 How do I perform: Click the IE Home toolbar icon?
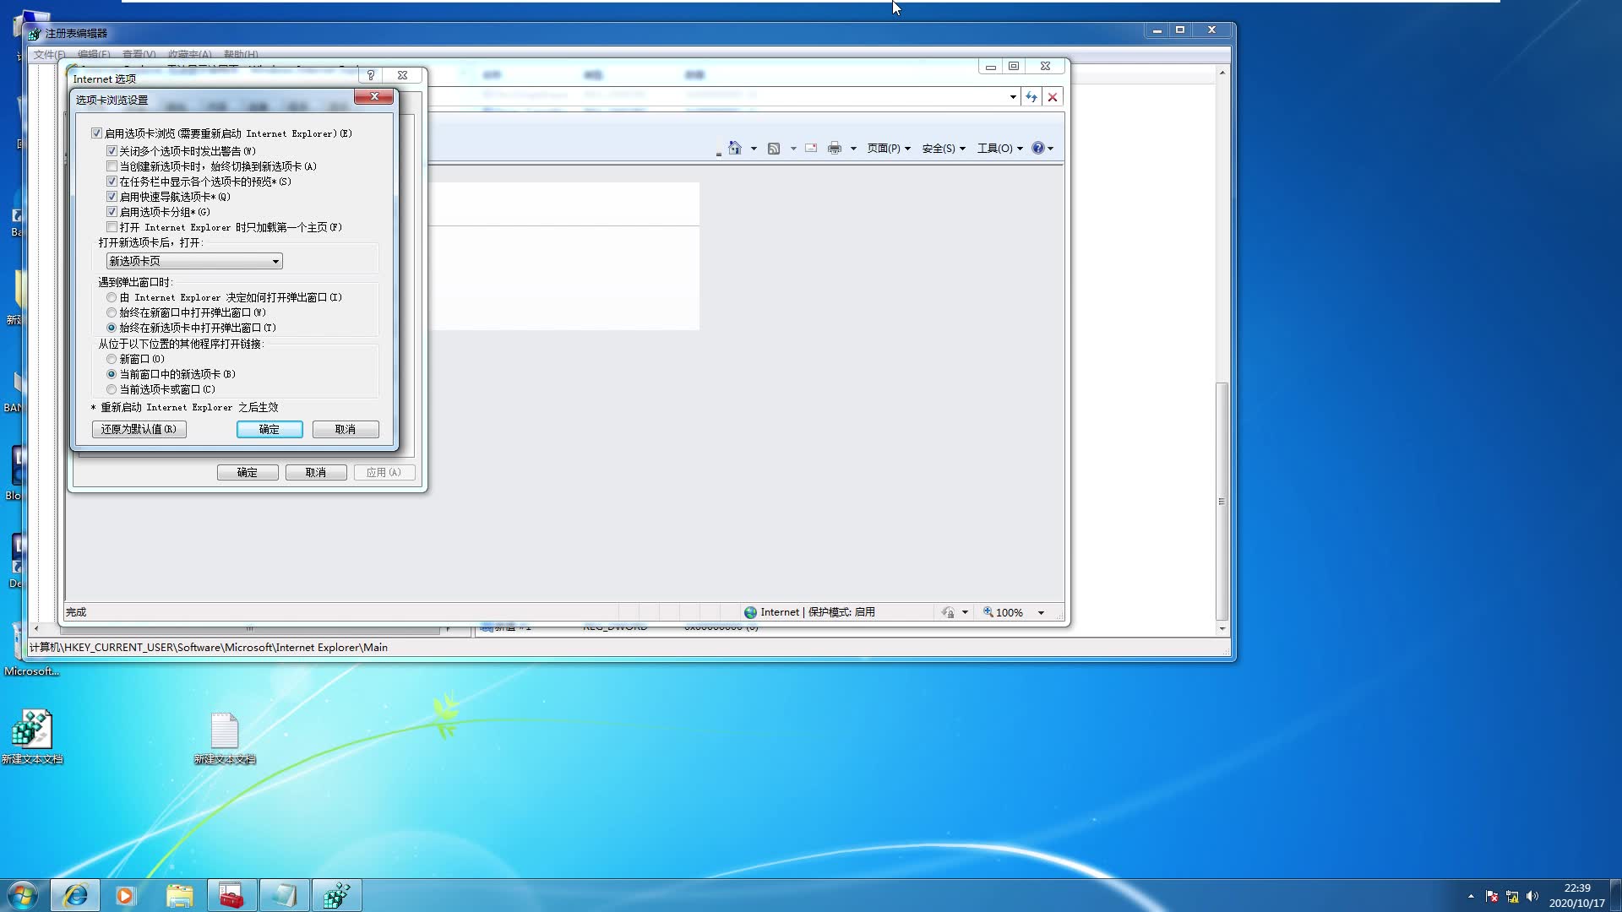click(734, 149)
